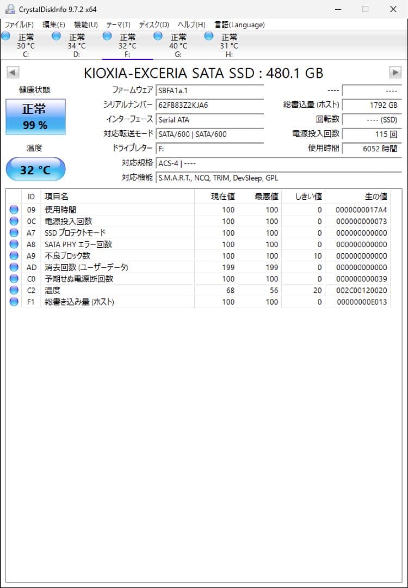The width and height of the screenshot is (408, 588).
Task: Select raw value 00000000E013
Action: pyautogui.click(x=362, y=302)
